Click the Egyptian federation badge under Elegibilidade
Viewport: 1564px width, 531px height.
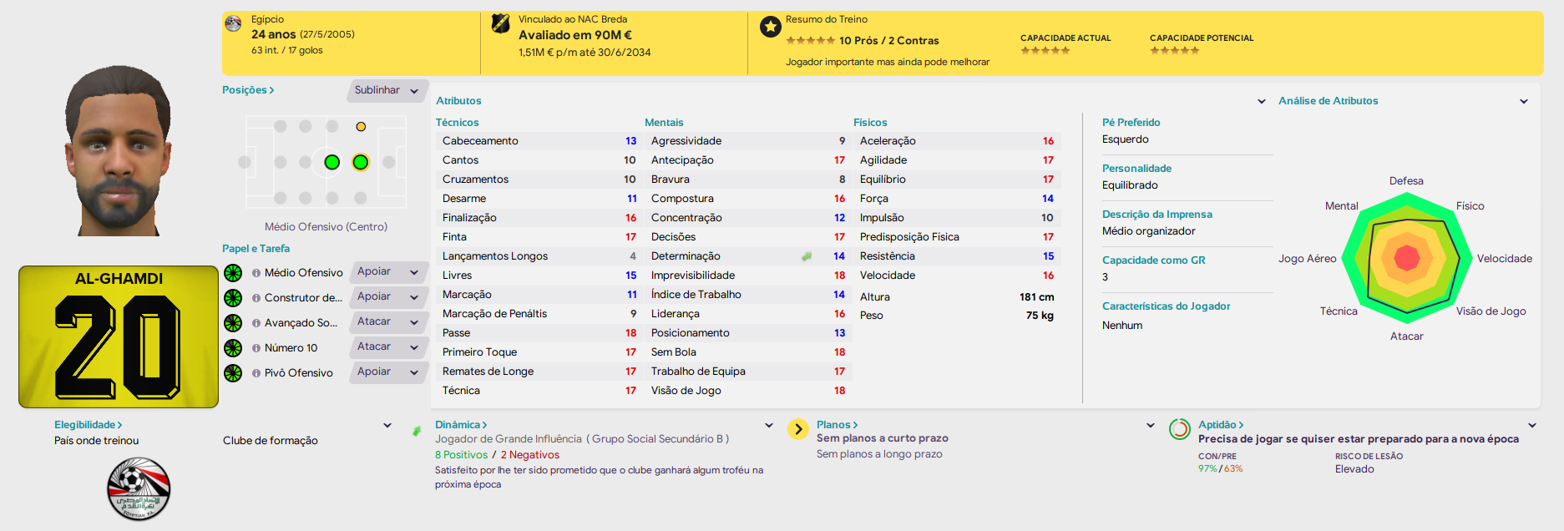139,488
